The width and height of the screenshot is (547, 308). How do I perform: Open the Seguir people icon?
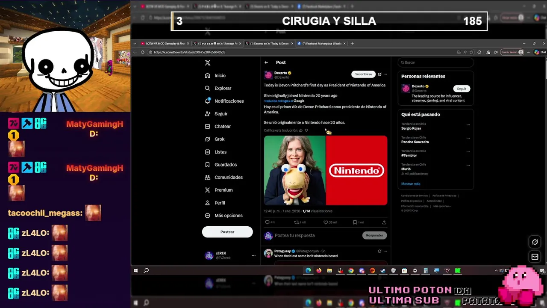[x=208, y=114]
